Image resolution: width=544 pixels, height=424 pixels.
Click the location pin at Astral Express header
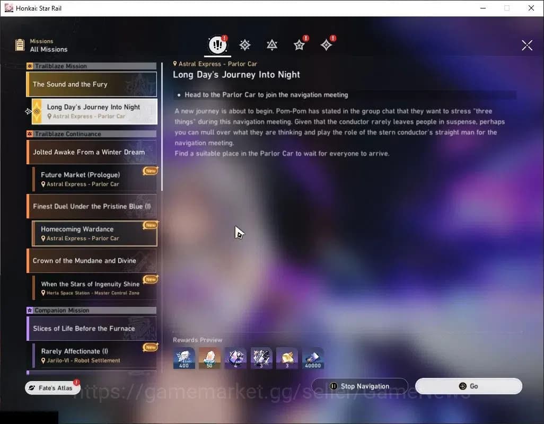175,64
